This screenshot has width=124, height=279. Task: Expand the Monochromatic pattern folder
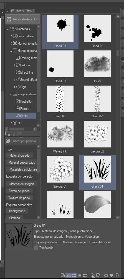12,43
